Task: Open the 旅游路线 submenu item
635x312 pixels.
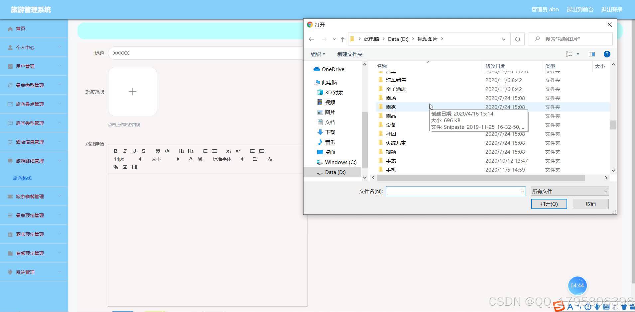Action: [22, 178]
